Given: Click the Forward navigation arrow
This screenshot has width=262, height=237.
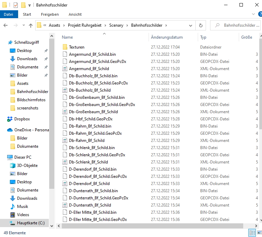Looking at the screenshot, I should [15, 25].
